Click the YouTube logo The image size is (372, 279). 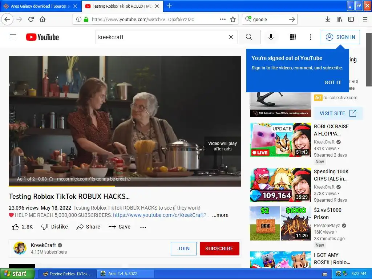pos(43,37)
